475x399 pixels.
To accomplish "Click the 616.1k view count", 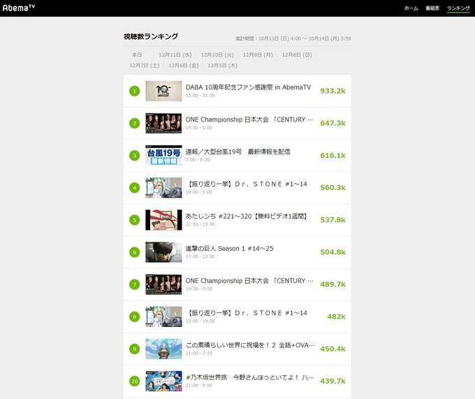I will pos(332,155).
